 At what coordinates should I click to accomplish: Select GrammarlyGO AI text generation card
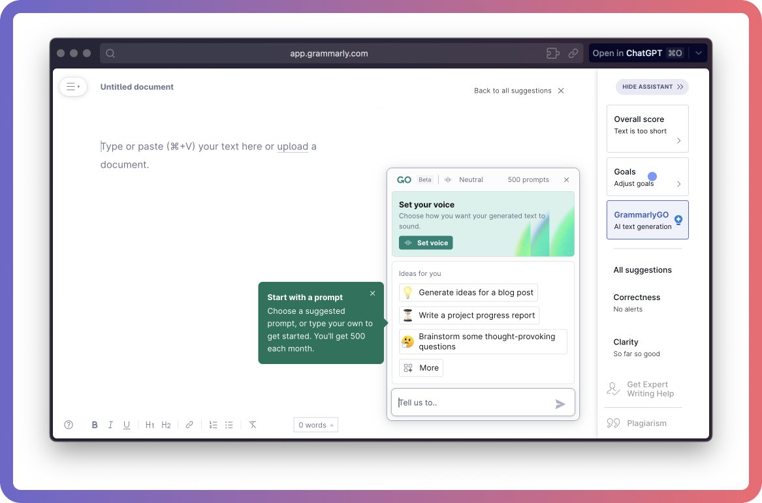[x=647, y=220]
